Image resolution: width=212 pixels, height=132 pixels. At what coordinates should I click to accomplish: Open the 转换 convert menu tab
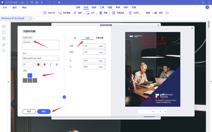(x=94, y=7)
